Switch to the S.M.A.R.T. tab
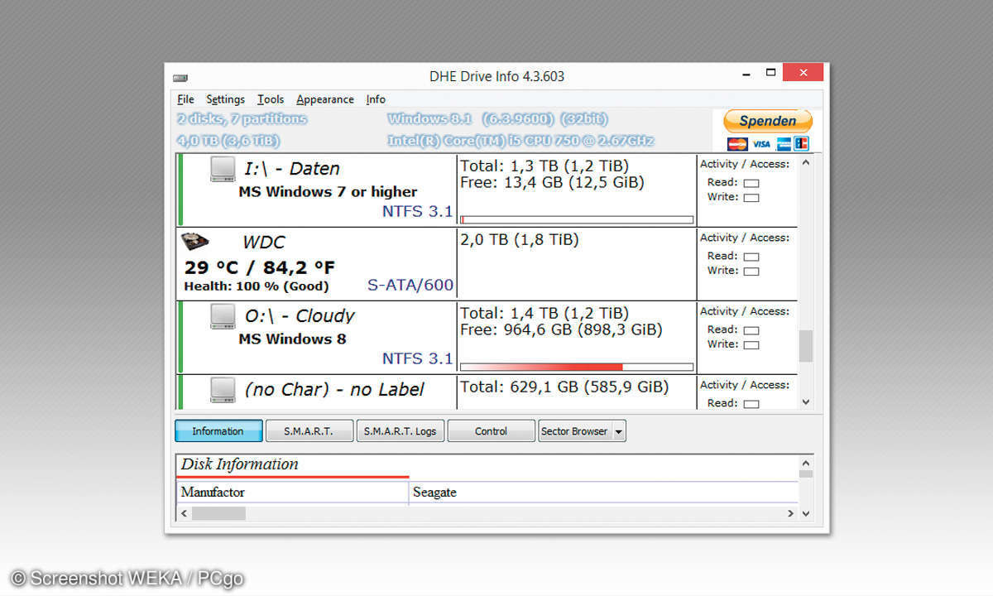Viewport: 993px width, 596px height. [x=309, y=431]
